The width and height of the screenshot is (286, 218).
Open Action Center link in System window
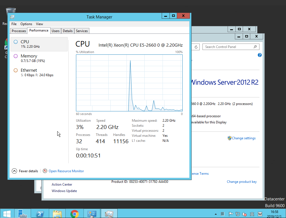(x=62, y=185)
